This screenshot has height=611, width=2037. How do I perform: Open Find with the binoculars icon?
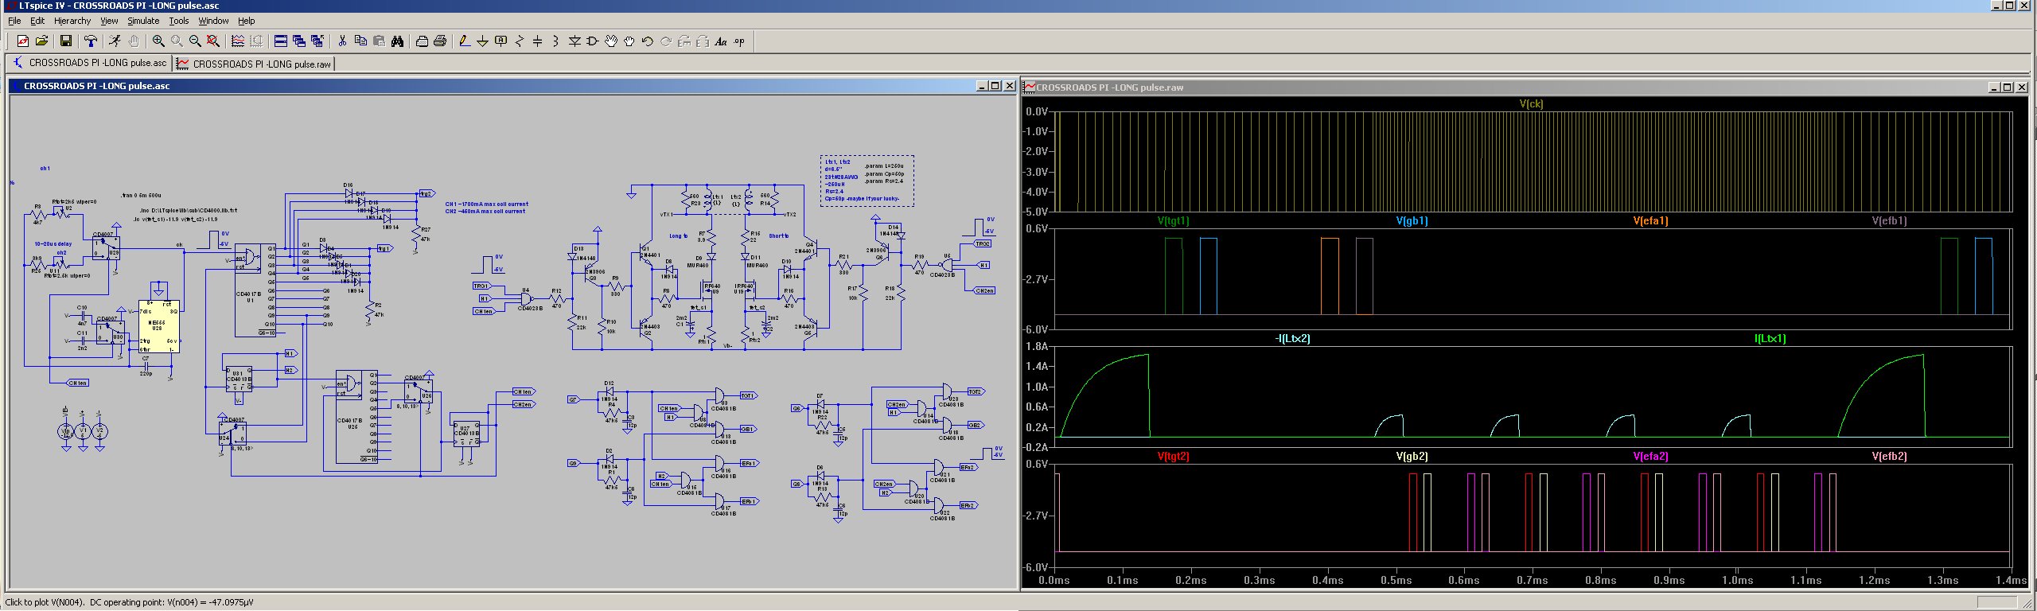click(x=397, y=41)
